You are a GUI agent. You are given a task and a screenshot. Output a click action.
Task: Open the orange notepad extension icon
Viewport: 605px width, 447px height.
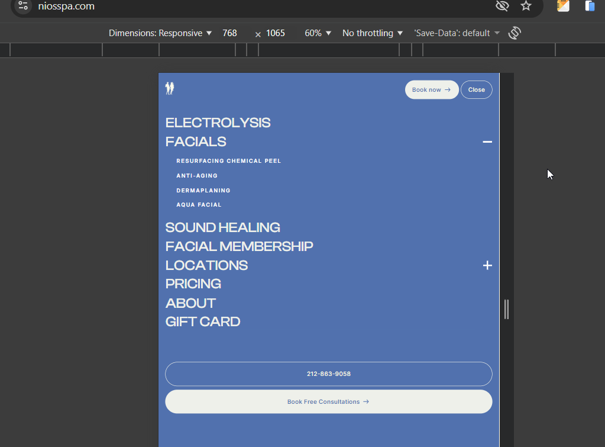[563, 6]
